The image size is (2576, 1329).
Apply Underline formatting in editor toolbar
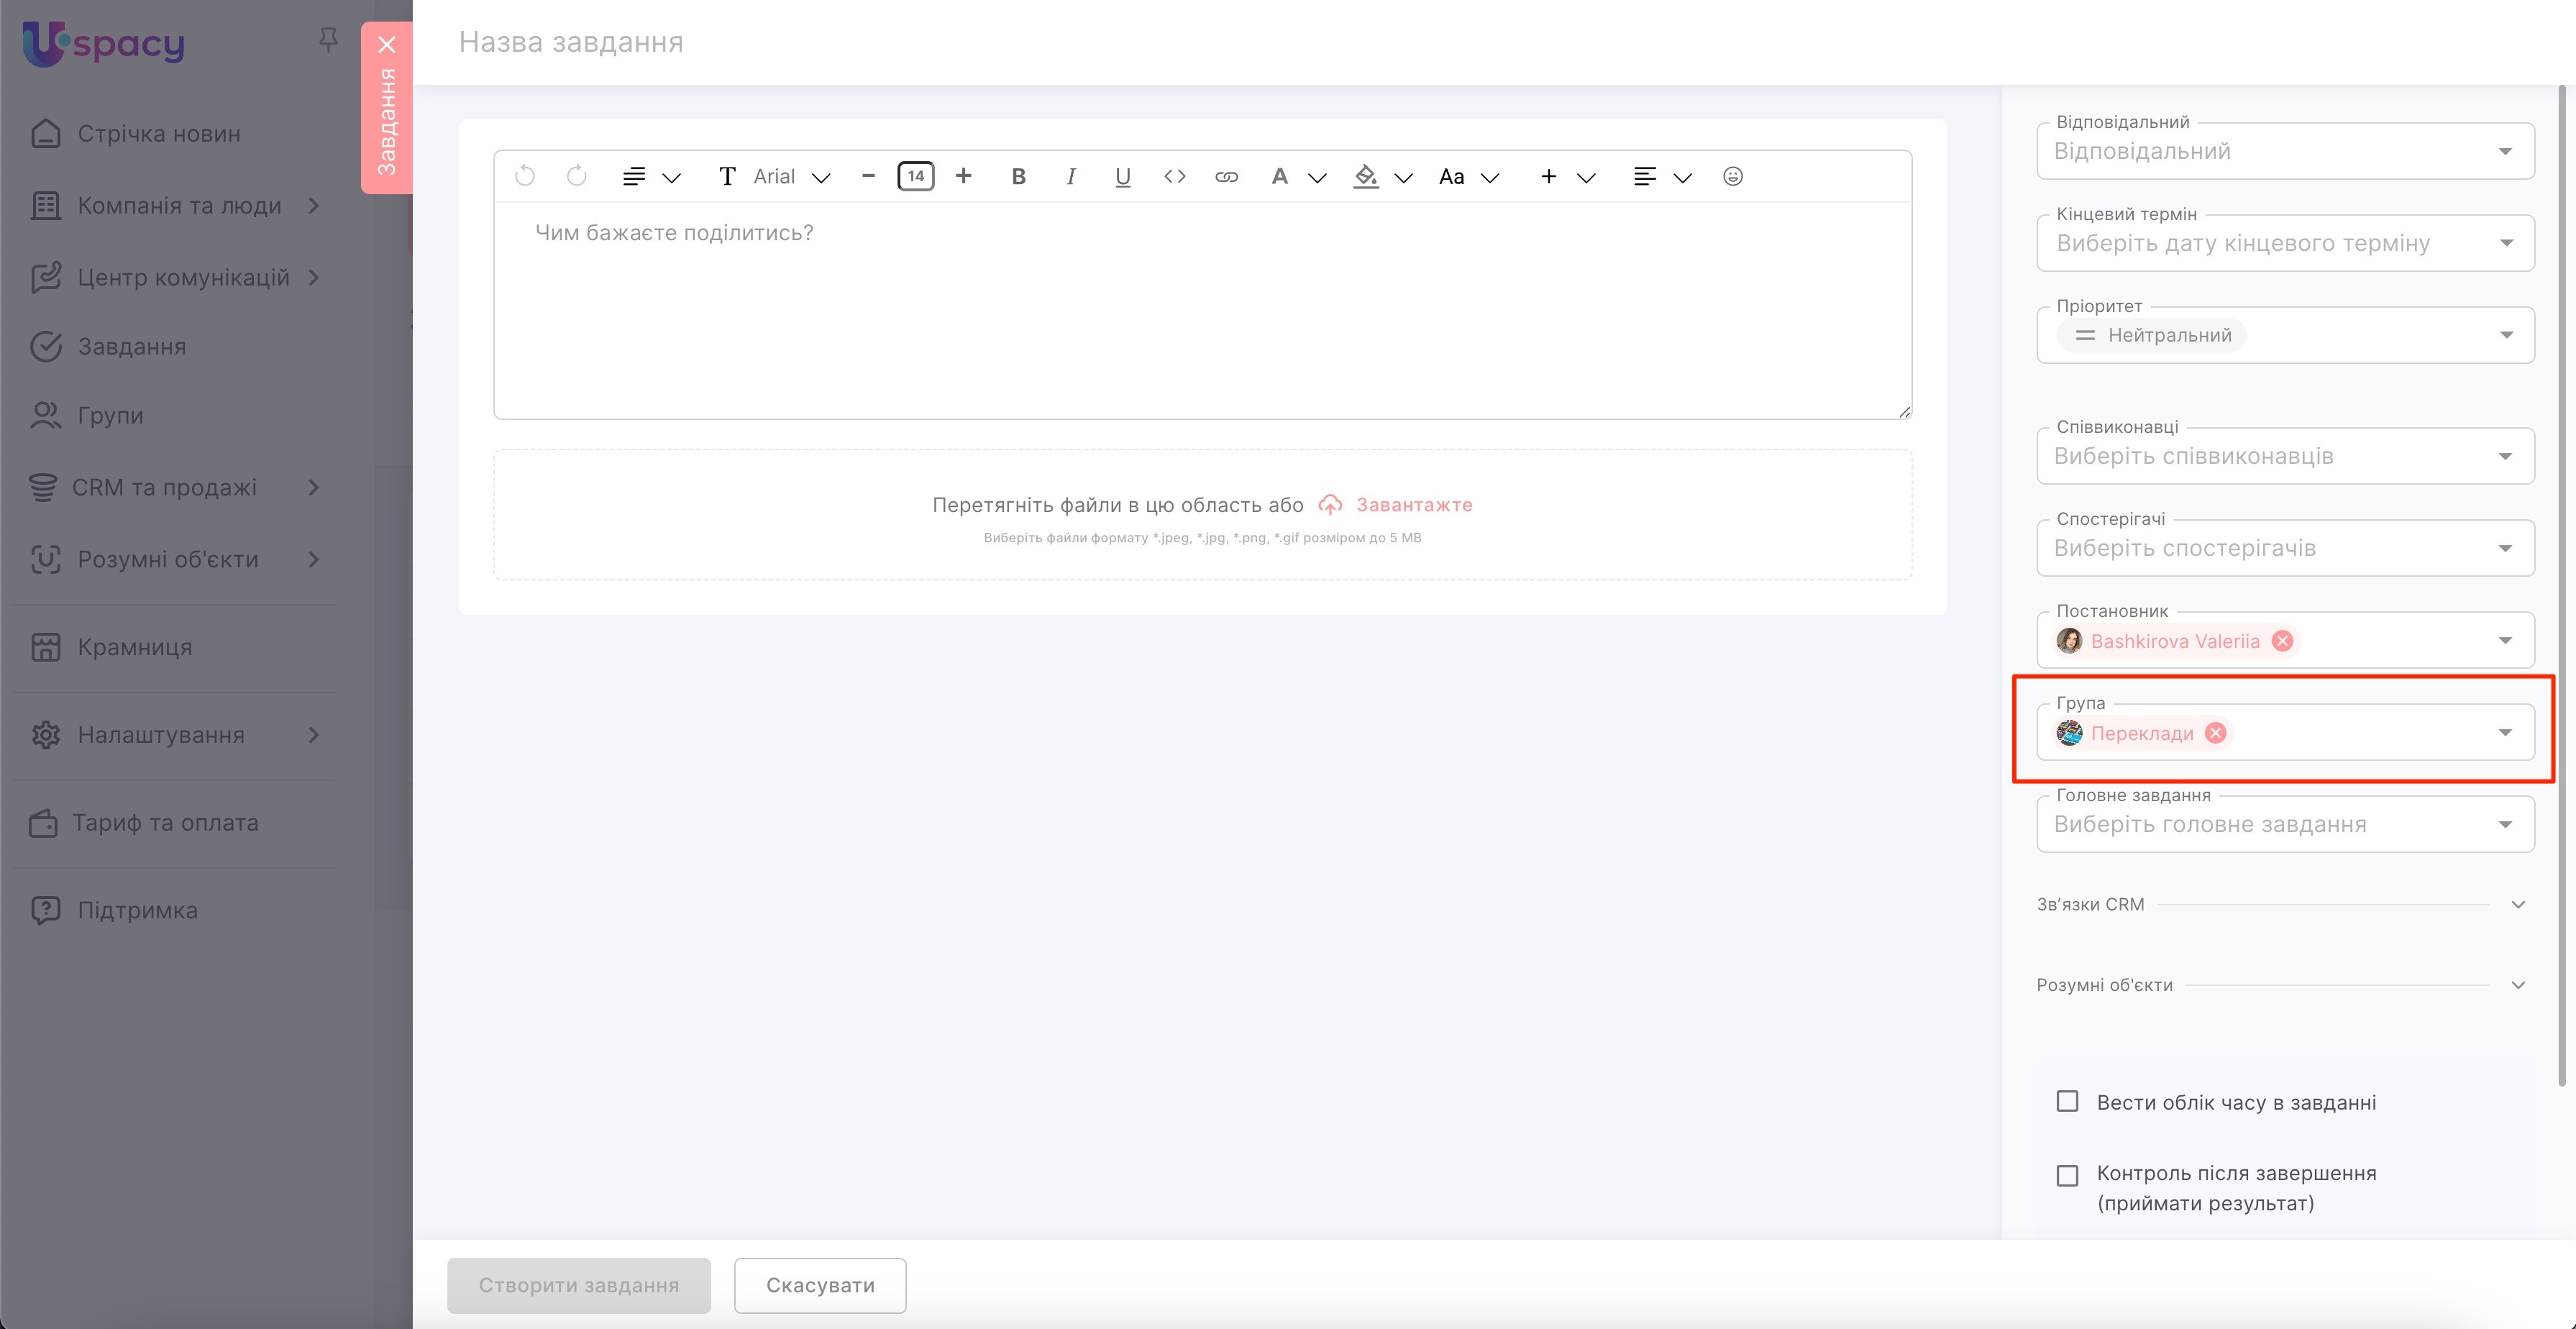click(x=1122, y=176)
